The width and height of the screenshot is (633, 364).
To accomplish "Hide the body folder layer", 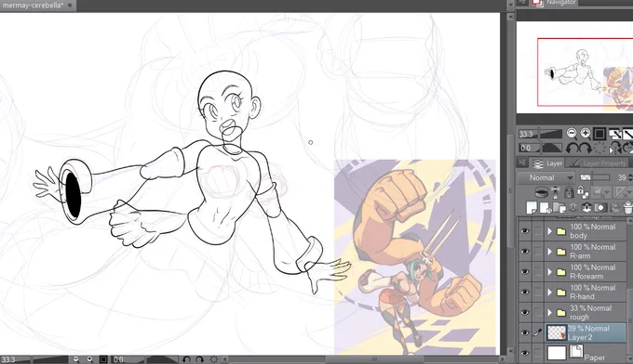I will 525,231.
